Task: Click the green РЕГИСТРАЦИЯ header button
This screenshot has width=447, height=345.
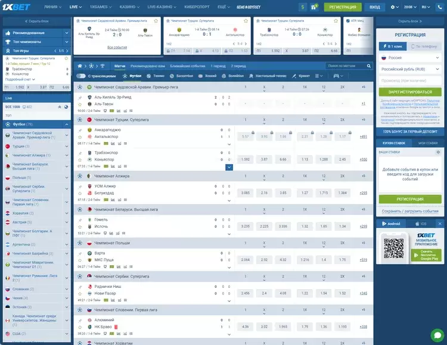Action: 343,7
